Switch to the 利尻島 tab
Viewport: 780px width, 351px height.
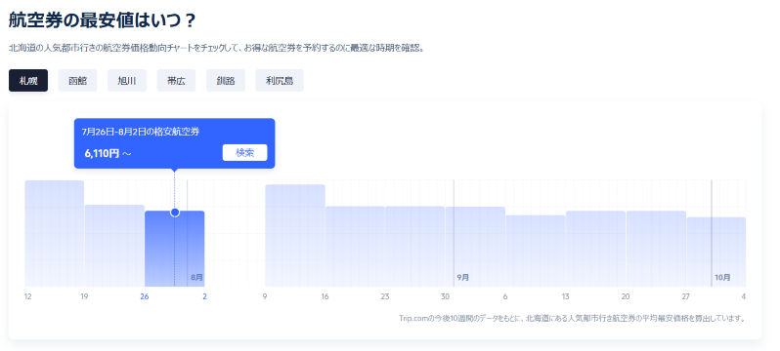280,80
